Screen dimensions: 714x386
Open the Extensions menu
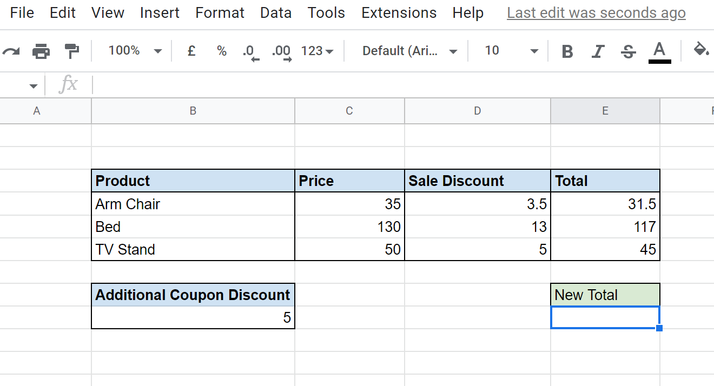click(x=399, y=12)
